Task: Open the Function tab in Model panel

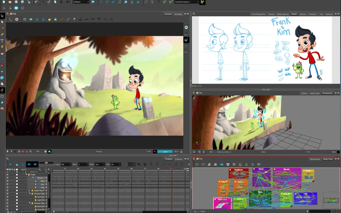Action: (313, 14)
